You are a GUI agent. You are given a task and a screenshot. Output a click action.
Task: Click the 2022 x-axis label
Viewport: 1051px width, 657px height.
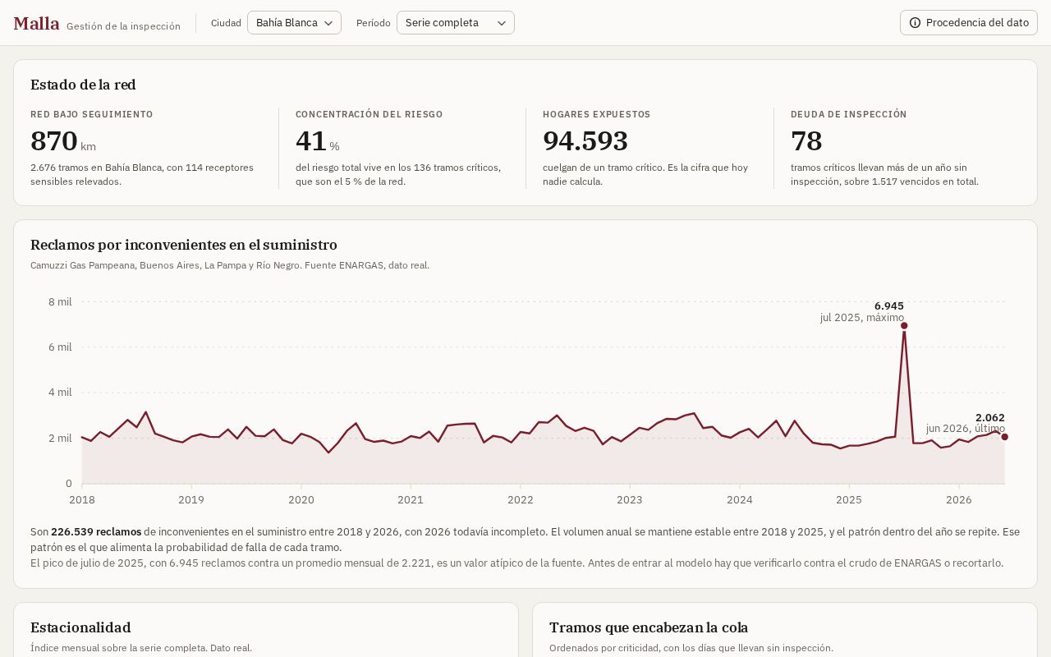click(x=520, y=499)
